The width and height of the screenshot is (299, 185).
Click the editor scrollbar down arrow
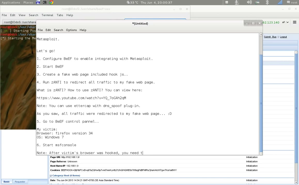coord(261,153)
